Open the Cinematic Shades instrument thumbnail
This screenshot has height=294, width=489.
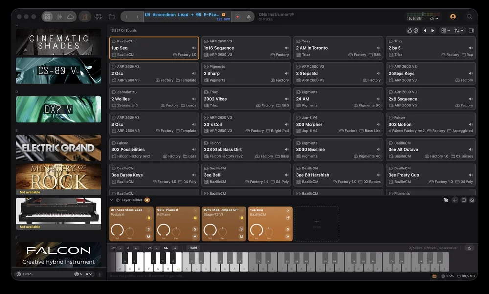coord(58,42)
